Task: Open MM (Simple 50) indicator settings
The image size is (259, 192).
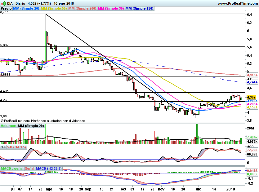Action: point(54,9)
